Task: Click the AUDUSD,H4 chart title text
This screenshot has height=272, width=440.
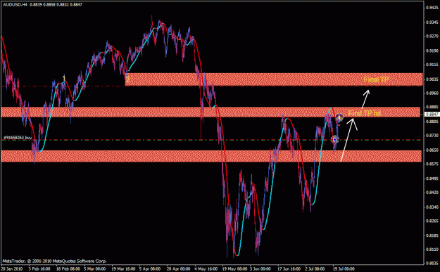Action: click(15, 4)
